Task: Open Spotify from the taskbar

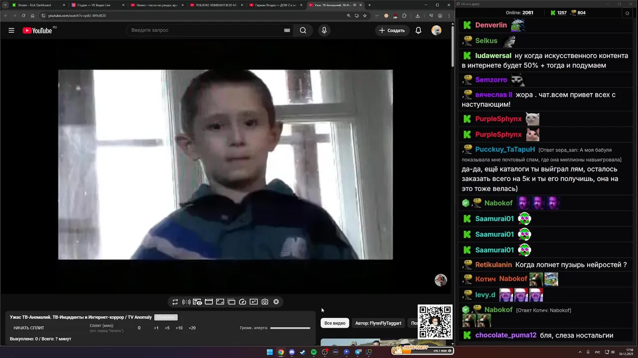Action: tap(314, 352)
